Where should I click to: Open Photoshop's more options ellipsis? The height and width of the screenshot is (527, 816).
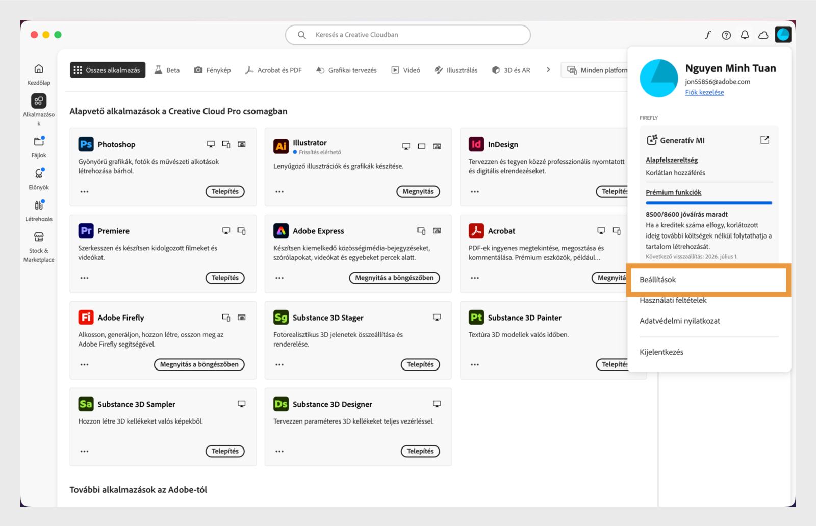point(85,192)
